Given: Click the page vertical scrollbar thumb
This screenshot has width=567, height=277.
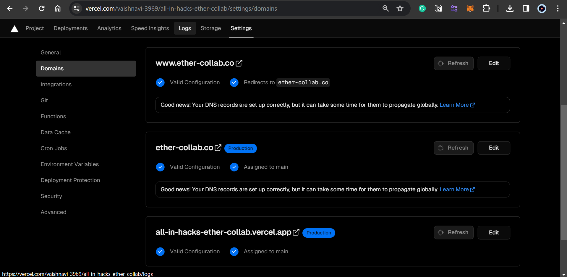Looking at the screenshot, I should [x=564, y=172].
